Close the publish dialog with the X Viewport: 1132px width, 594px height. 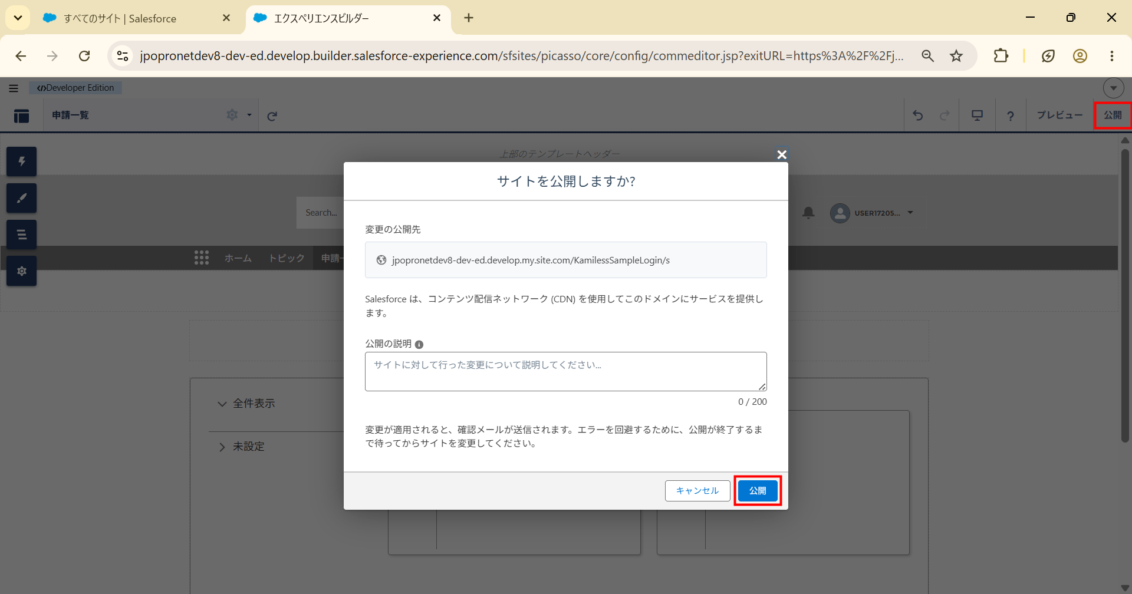[782, 154]
